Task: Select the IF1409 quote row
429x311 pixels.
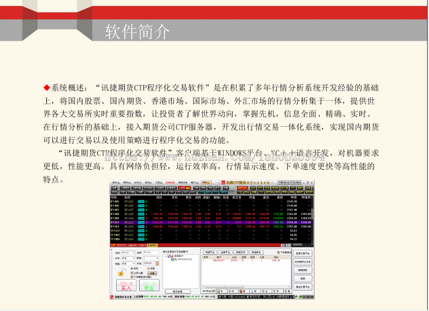Action: [x=211, y=218]
